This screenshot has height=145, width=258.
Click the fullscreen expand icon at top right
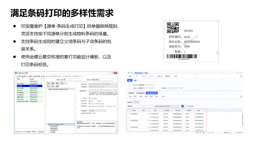click(x=241, y=73)
